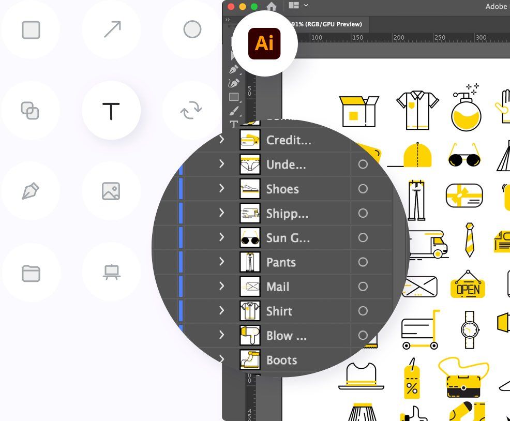Screen dimensions: 510x421
Task: Open the workspace layout switcher dropdown
Action: click(298, 6)
